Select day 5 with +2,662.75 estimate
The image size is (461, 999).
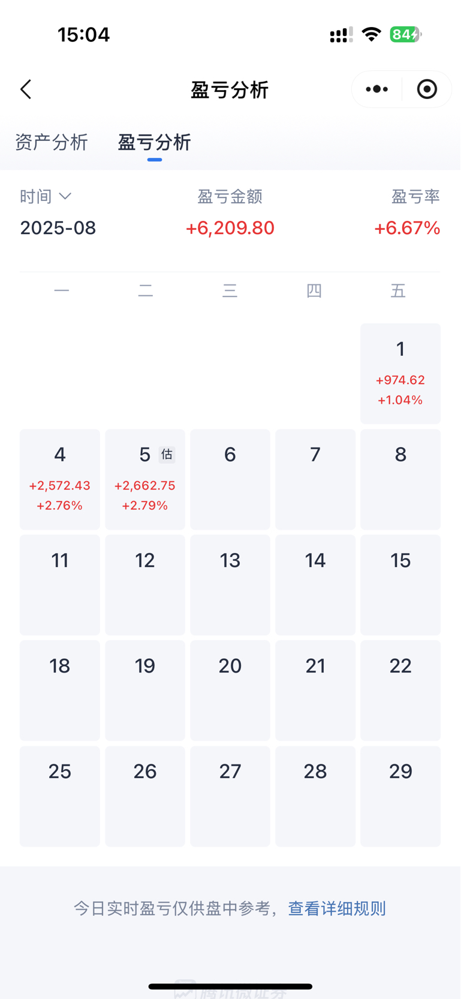click(145, 479)
